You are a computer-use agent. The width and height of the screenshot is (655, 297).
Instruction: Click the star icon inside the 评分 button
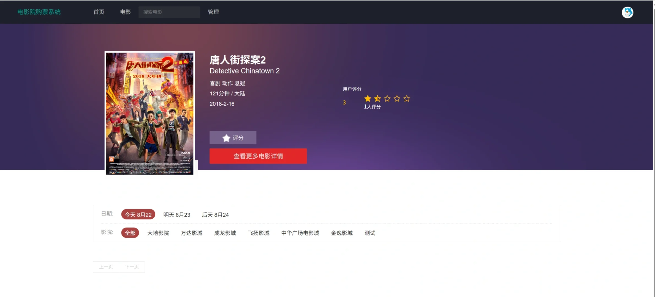tap(226, 137)
